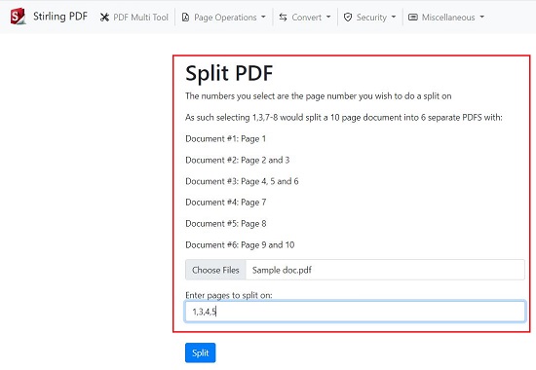The height and width of the screenshot is (370, 536).
Task: Click the text 'Document #5: Page 8'
Action: [226, 223]
